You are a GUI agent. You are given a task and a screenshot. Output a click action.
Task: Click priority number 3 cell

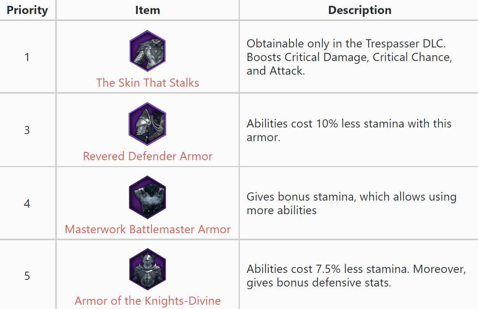[x=27, y=130]
